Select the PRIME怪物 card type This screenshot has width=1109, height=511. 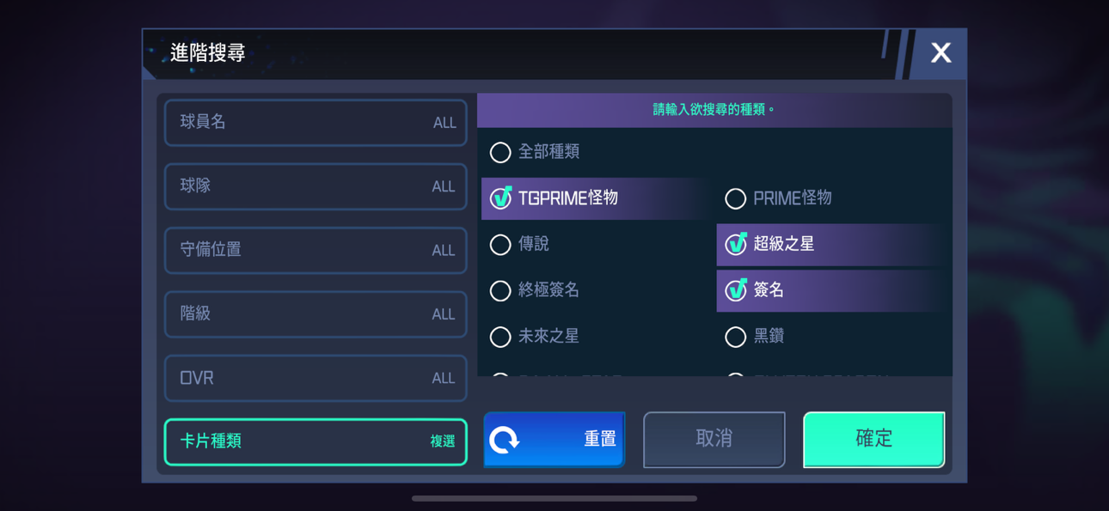point(735,199)
